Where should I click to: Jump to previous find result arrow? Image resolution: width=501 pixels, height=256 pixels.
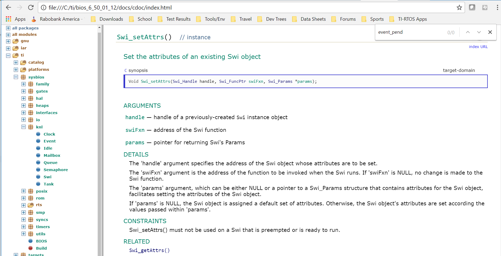click(x=468, y=32)
